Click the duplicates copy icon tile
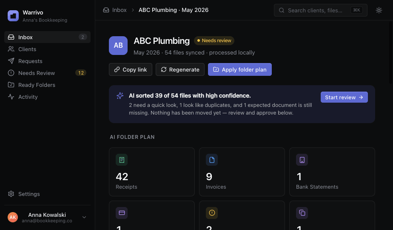 click(x=302, y=213)
